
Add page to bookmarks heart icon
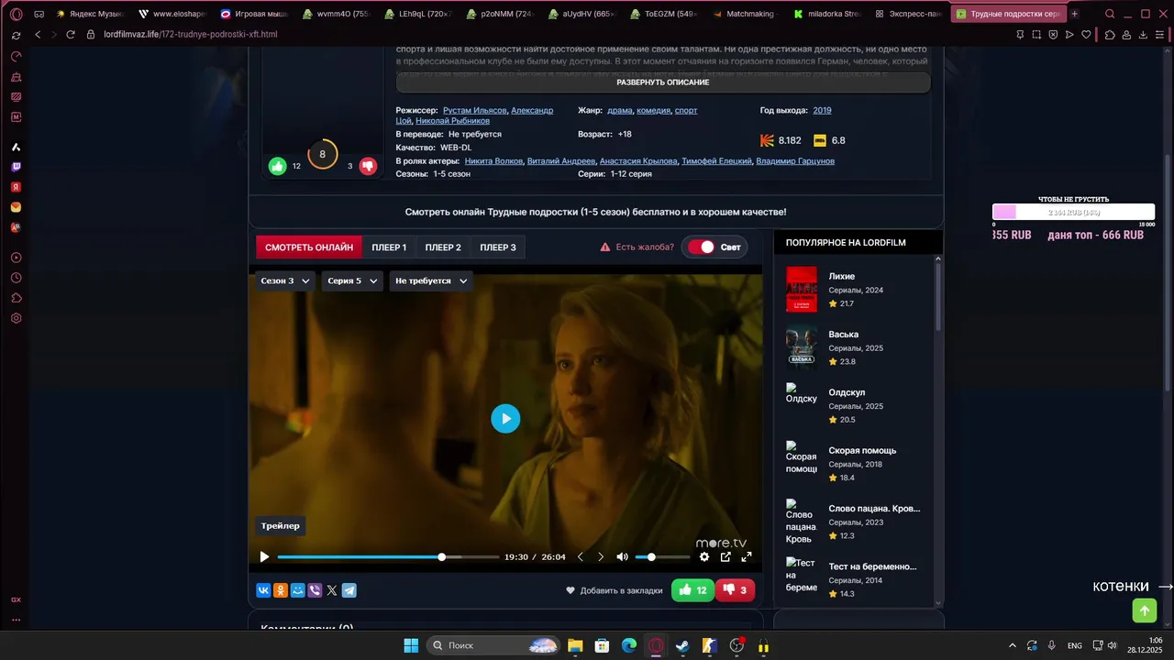click(x=1086, y=34)
